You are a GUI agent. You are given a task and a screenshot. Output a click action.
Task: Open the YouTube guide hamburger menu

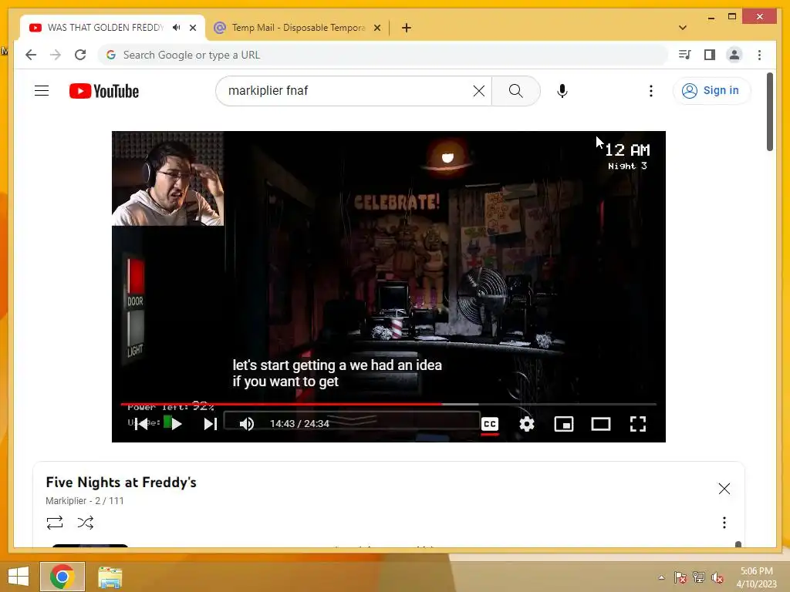[x=42, y=91]
